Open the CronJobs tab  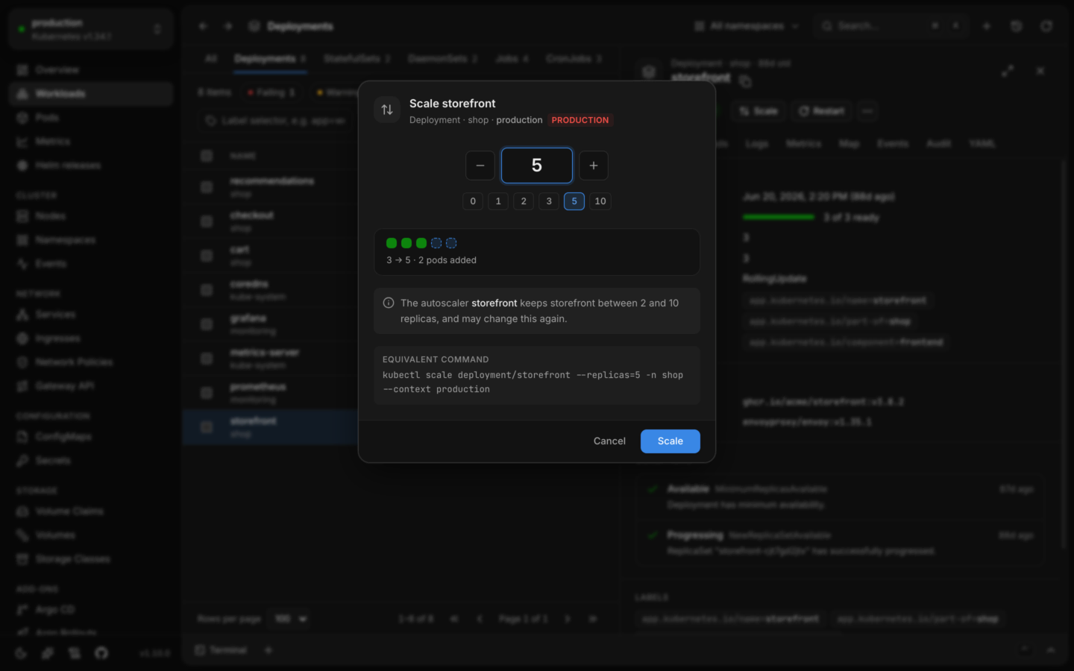pos(574,59)
